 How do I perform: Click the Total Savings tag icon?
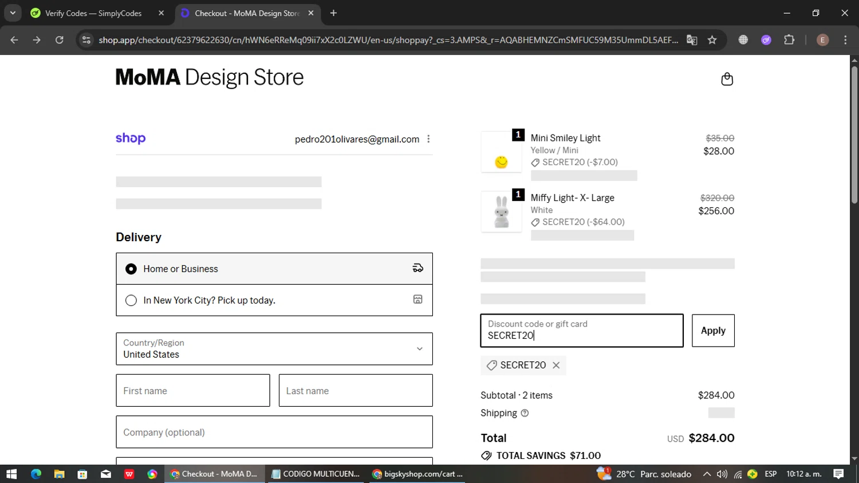click(x=486, y=455)
